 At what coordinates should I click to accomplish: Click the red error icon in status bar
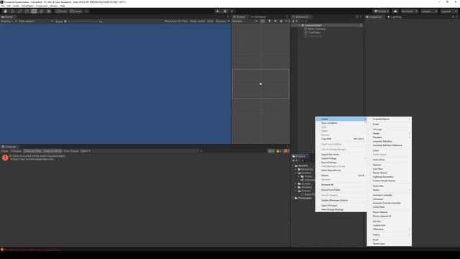pos(2,250)
